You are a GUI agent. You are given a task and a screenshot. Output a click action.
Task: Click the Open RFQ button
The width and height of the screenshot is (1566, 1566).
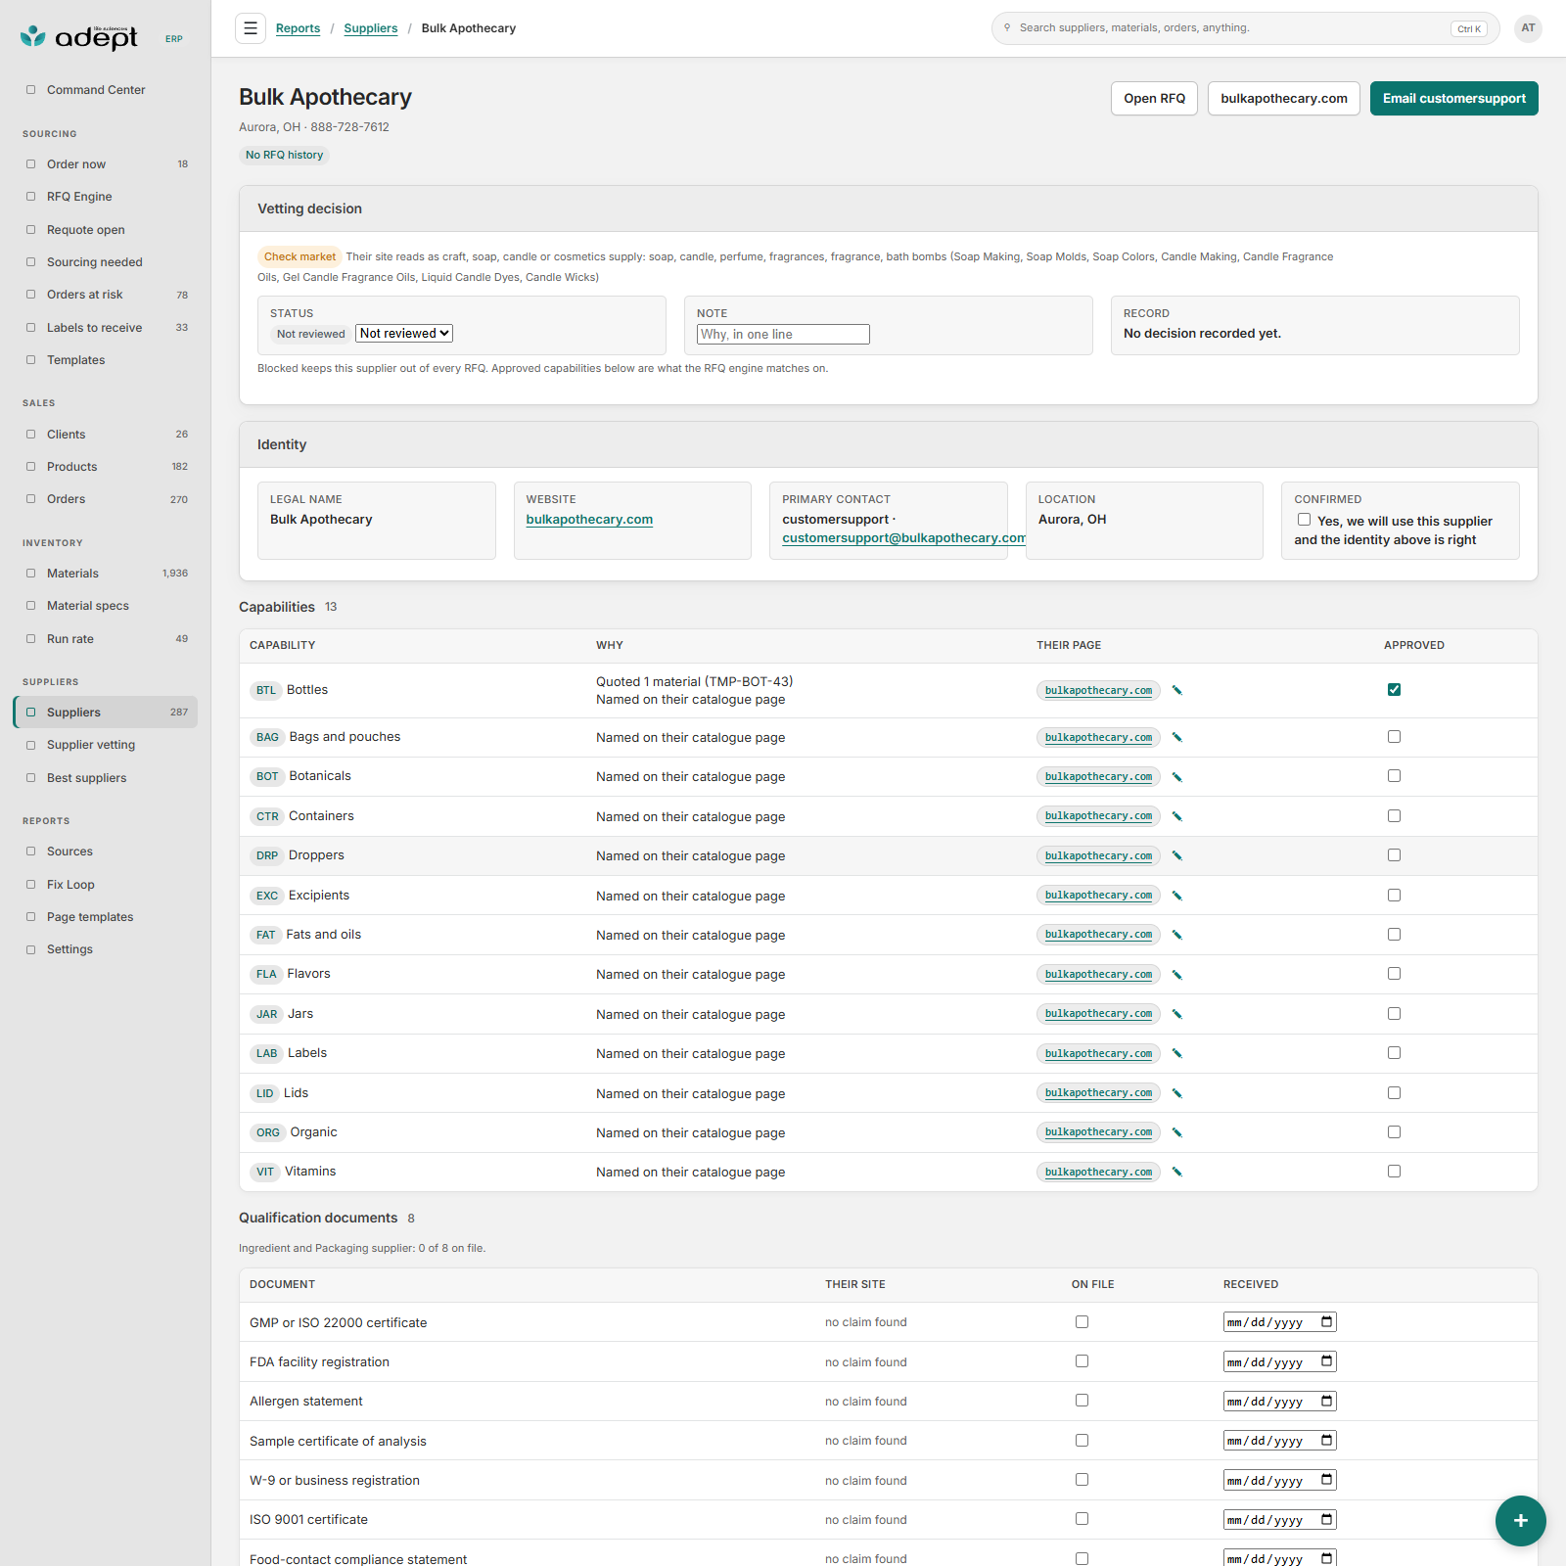(1154, 98)
